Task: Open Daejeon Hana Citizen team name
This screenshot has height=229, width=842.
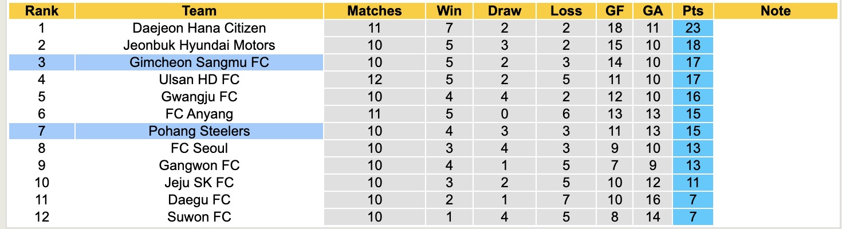Action: (x=199, y=28)
